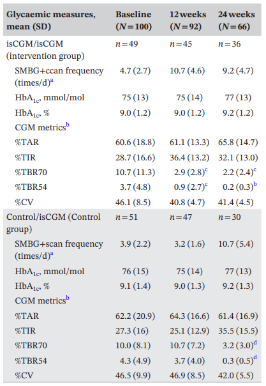Click the 46.9 (8.5) control %CV cell
Image resolution: width=266 pixels, height=386 pixels.
point(187,375)
